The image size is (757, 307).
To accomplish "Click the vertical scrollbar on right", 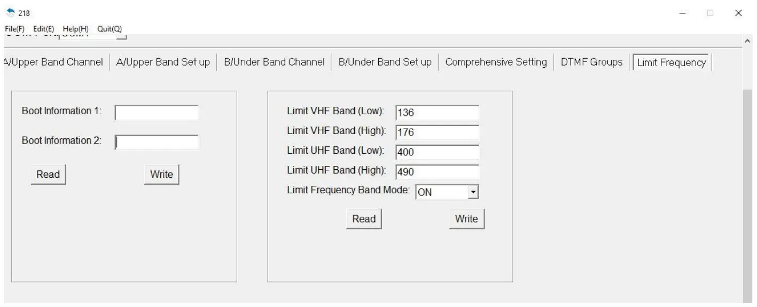I will click(x=749, y=187).
